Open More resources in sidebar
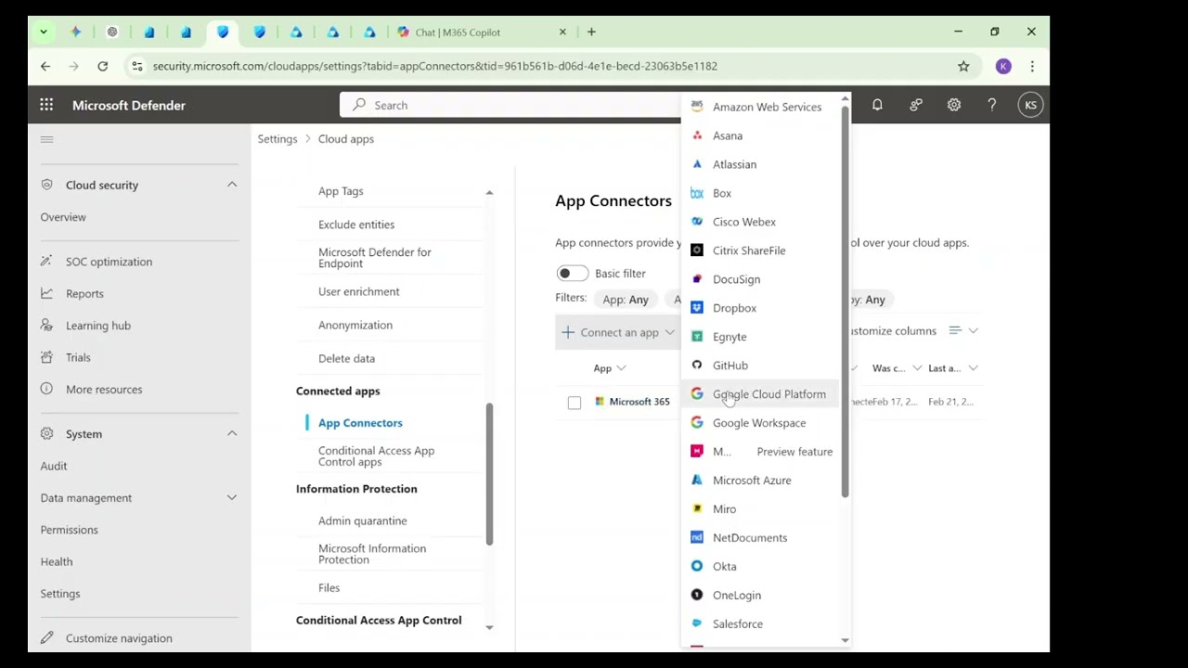This screenshot has width=1188, height=668. [104, 390]
